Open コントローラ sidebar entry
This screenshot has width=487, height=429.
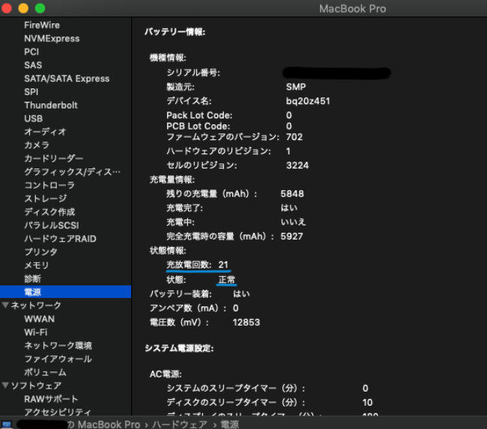(49, 186)
